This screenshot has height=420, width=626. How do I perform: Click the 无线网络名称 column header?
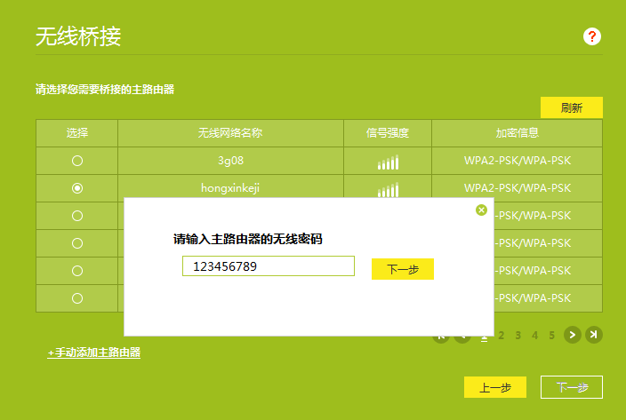click(x=230, y=133)
